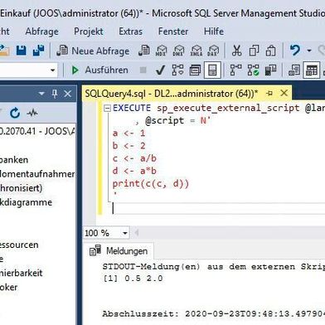Run the query with Ausführen
Screen dimensions: 325x325
point(99,70)
